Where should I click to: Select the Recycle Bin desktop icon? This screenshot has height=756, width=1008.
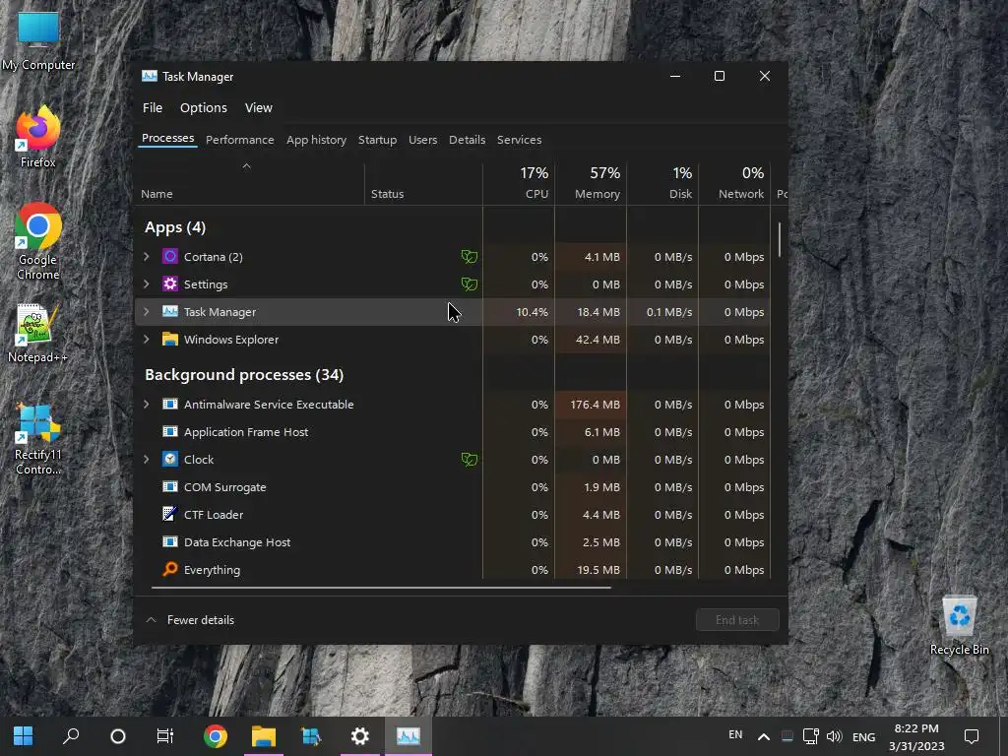click(959, 625)
